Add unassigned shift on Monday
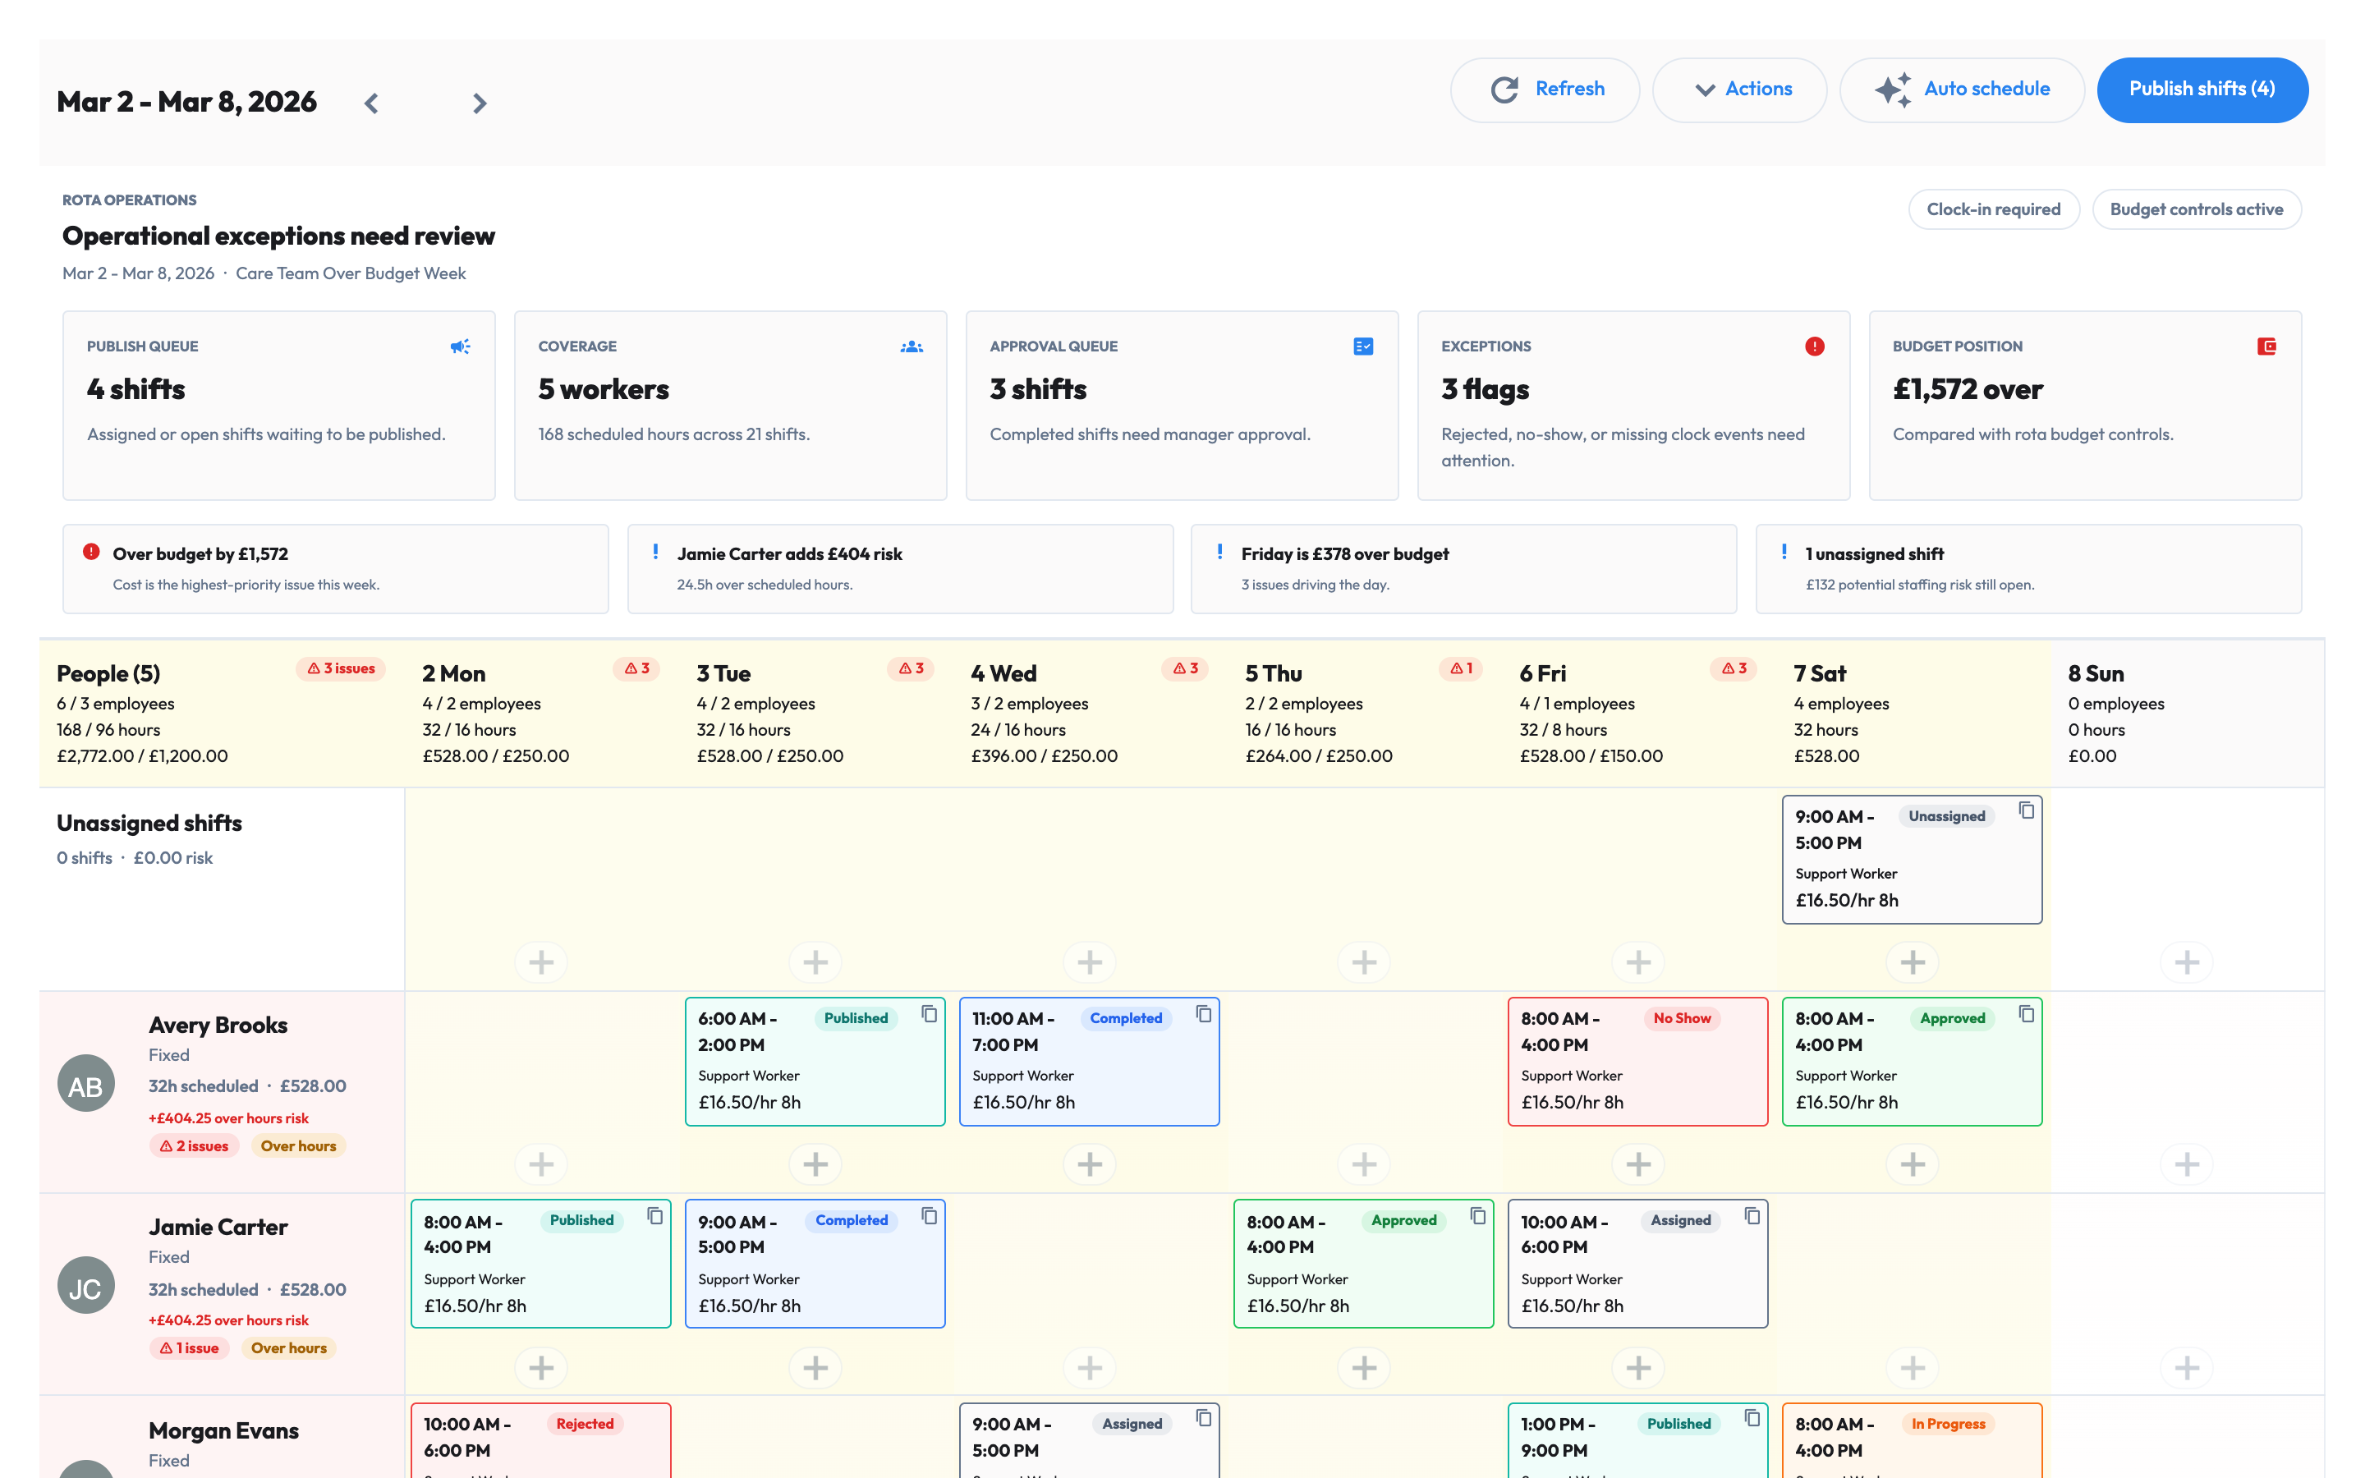 pyautogui.click(x=541, y=962)
